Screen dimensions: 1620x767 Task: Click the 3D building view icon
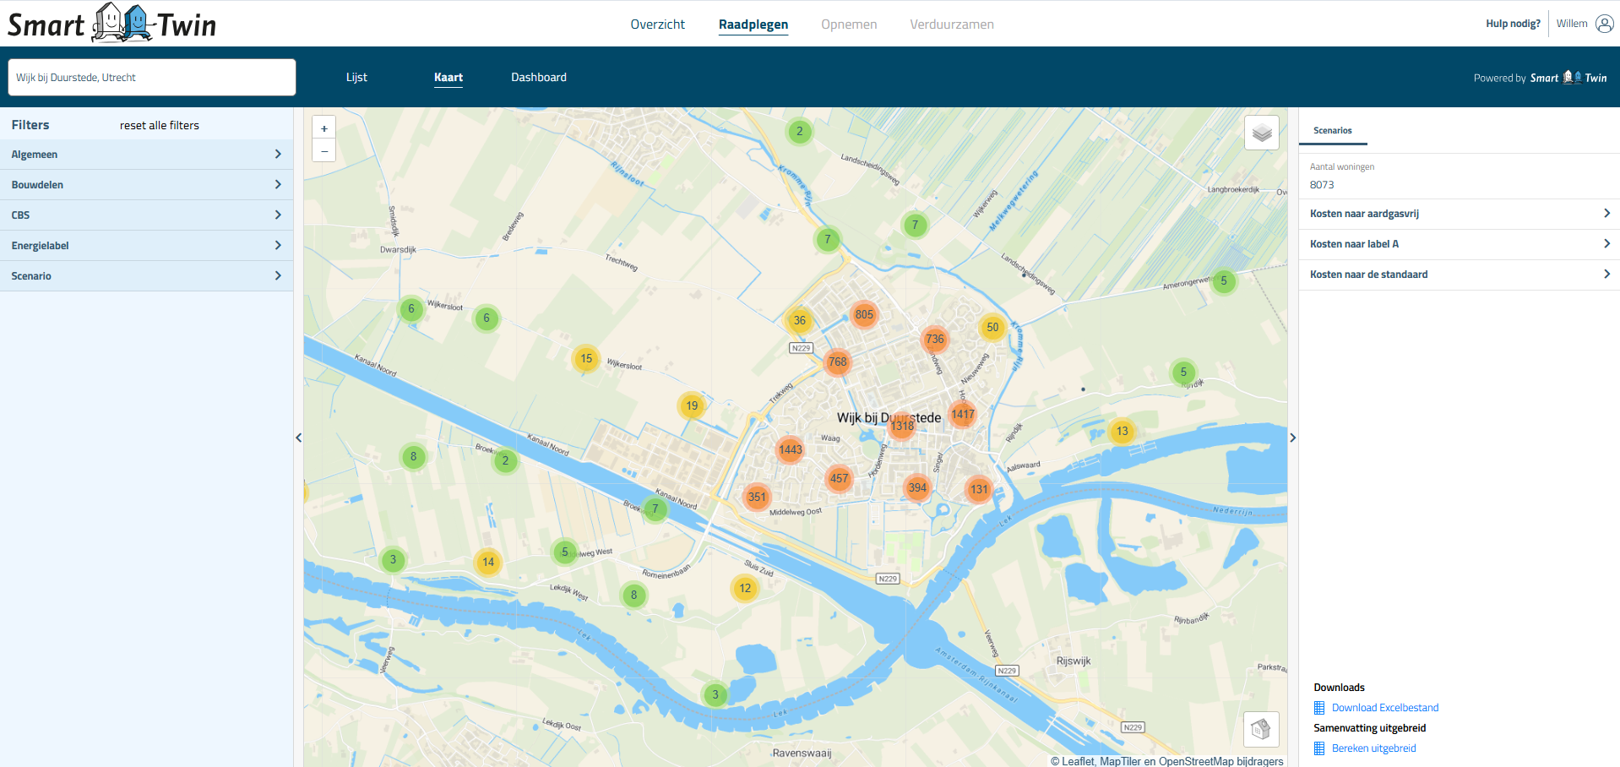pyautogui.click(x=1260, y=729)
